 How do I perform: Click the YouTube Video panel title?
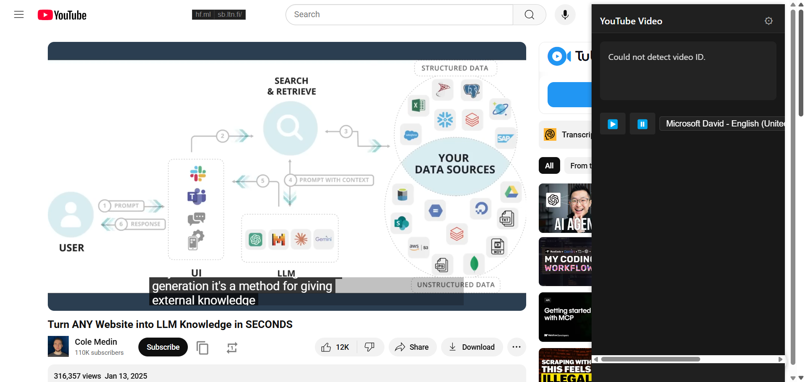pos(631,21)
